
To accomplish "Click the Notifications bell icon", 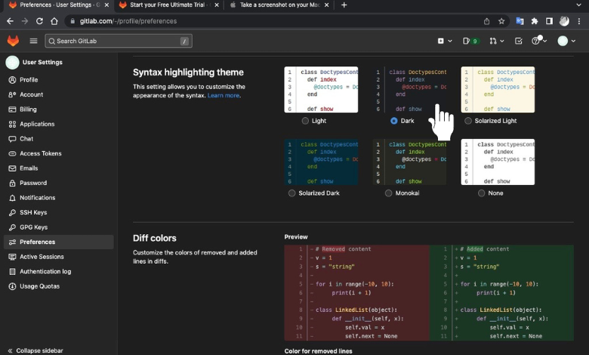I will (12, 198).
